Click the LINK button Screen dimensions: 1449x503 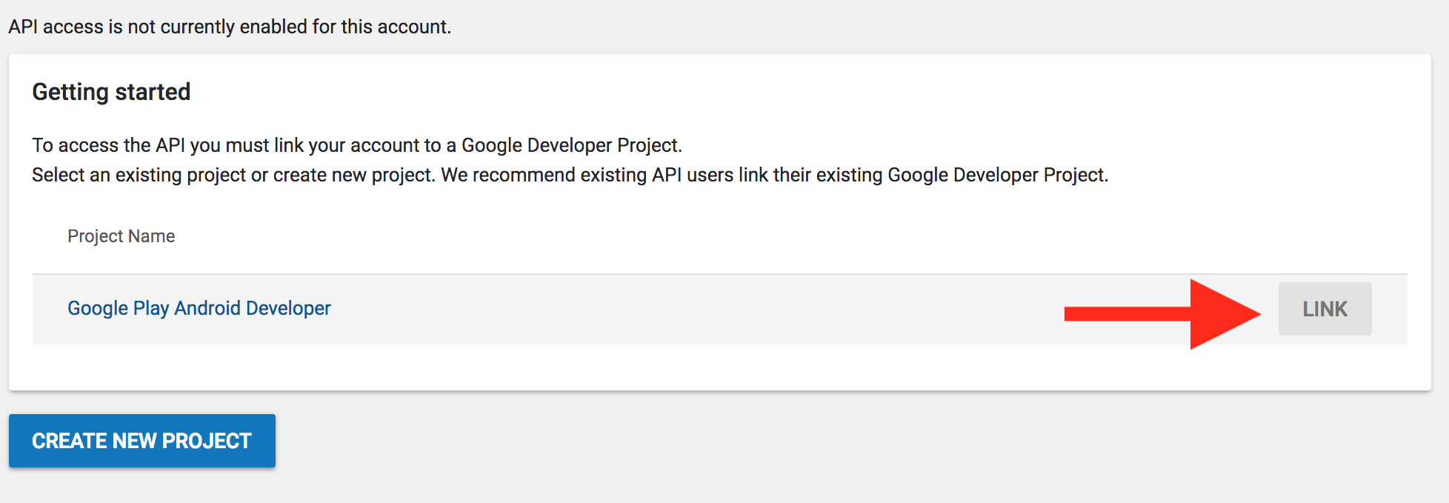(x=1325, y=309)
